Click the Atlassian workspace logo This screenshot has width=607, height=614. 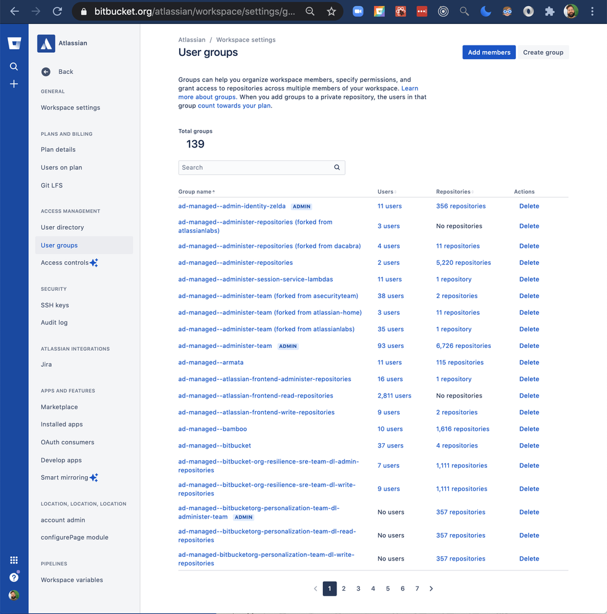pos(46,43)
